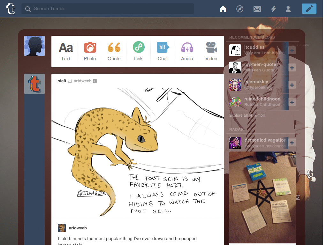Open the Tumblr home dashboard icon
The image size is (327, 245).
(x=223, y=9)
